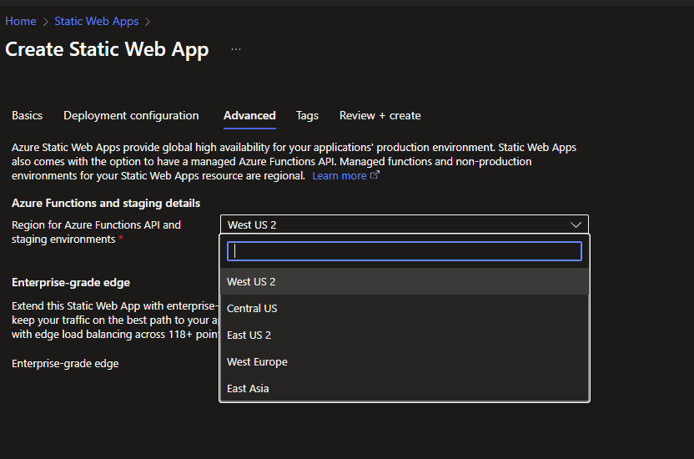
Task: Go to the Home breadcrumb
Action: (x=21, y=21)
